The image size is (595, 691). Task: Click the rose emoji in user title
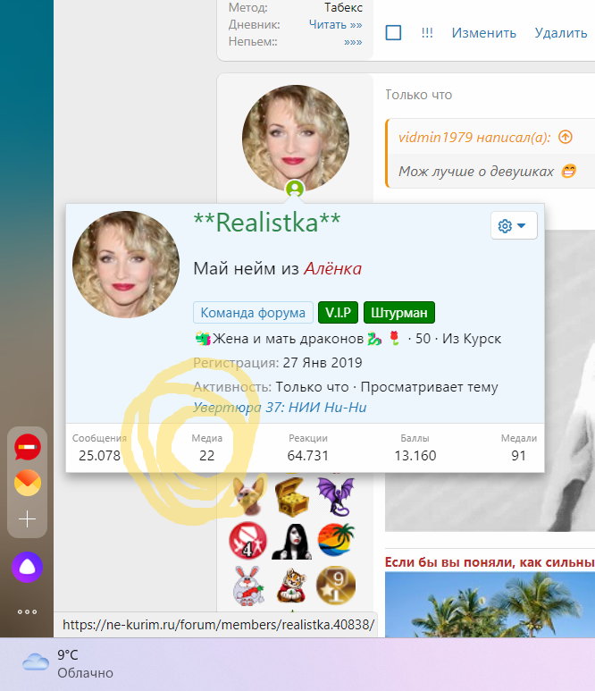(395, 338)
